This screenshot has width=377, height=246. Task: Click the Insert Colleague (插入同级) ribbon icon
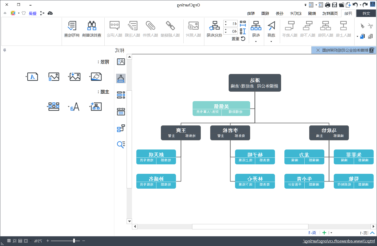click(x=326, y=26)
